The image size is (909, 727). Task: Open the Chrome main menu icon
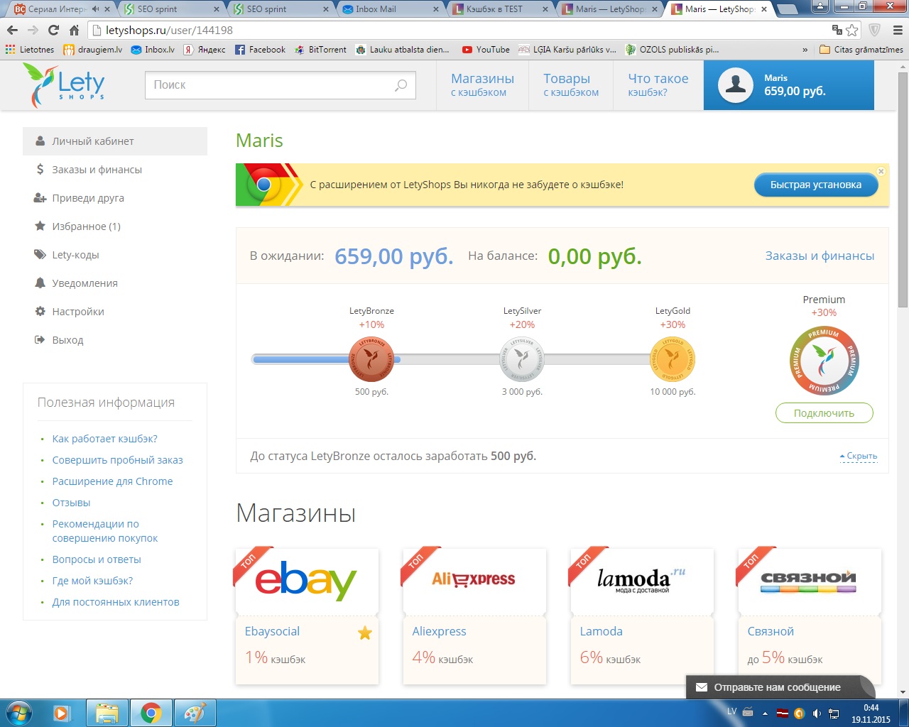[x=897, y=31]
